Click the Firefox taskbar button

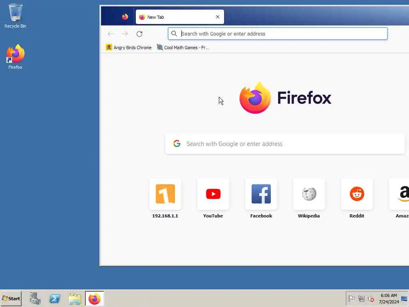[x=94, y=299]
